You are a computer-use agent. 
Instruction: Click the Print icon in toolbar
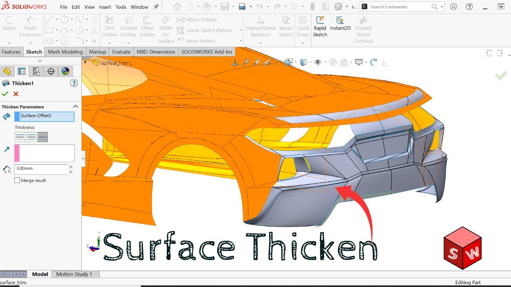(242, 6)
